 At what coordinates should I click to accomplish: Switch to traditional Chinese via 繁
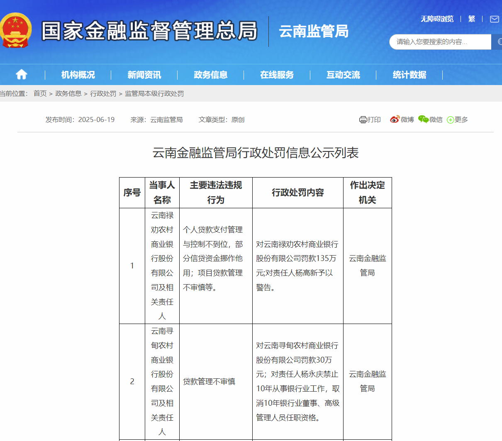[472, 19]
